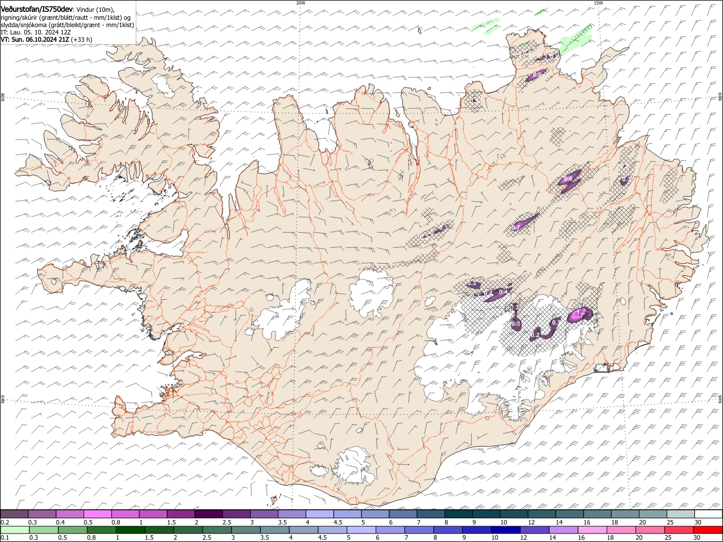
Task: Click the 'VT: Sun. 06.10.2024 21Z (+33 h)' line
Action: point(46,40)
